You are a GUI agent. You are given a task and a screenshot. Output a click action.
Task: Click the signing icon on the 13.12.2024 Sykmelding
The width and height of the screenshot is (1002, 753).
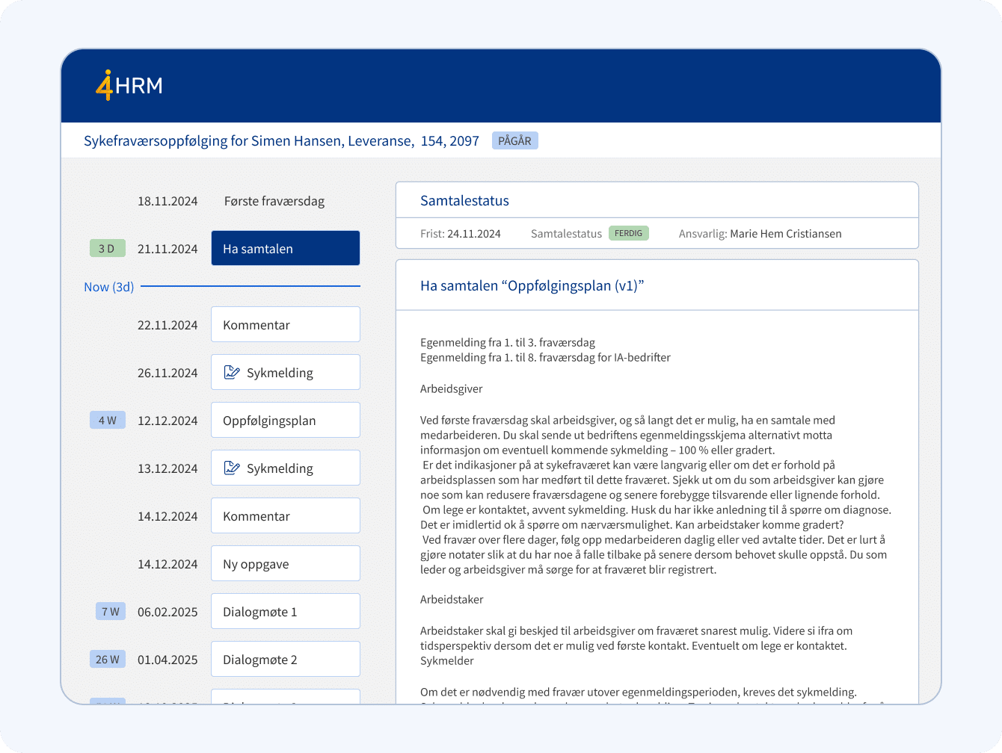click(232, 468)
